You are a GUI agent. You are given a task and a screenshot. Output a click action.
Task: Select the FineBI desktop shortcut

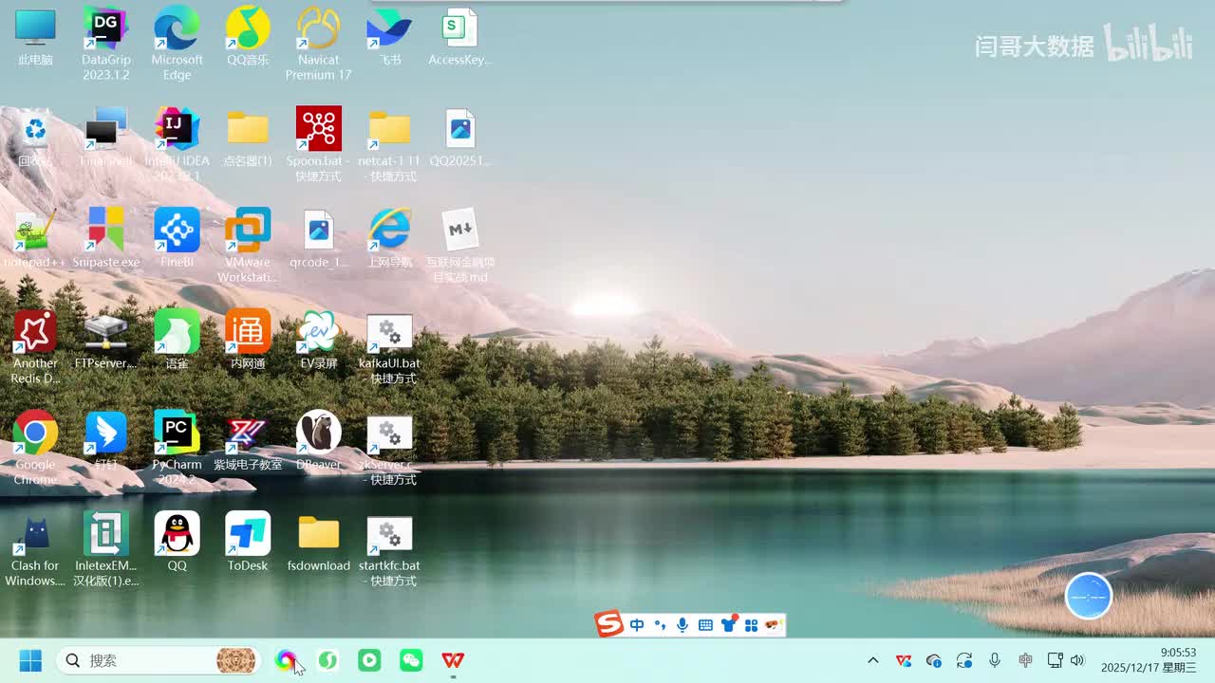177,239
